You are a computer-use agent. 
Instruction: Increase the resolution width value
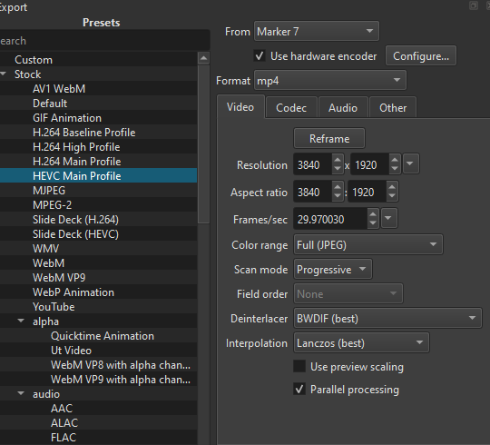(x=338, y=160)
